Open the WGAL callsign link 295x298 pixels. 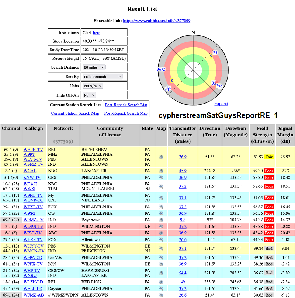pyautogui.click(x=29, y=171)
